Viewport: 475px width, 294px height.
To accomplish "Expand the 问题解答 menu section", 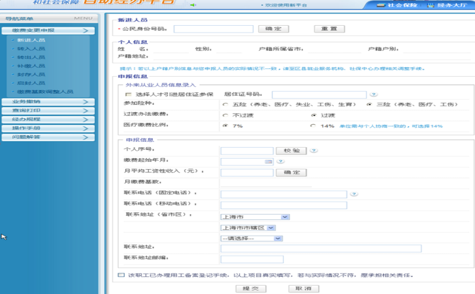I will point(48,137).
